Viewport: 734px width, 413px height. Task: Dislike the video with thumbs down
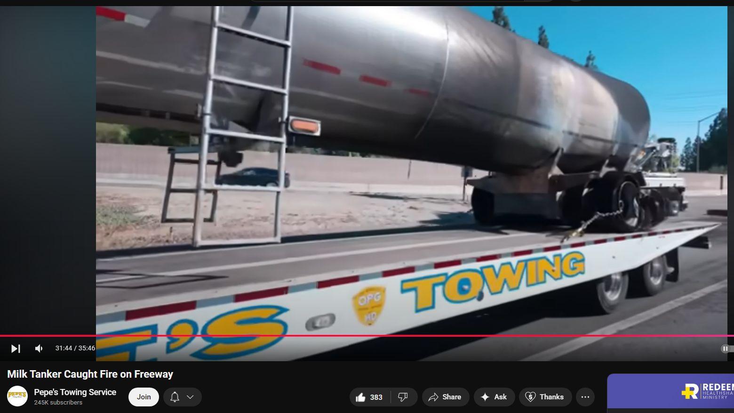coord(403,397)
